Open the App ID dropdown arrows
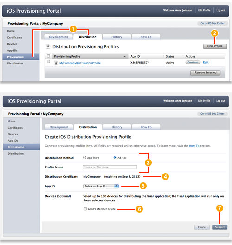The image size is (232, 245). [x=116, y=186]
